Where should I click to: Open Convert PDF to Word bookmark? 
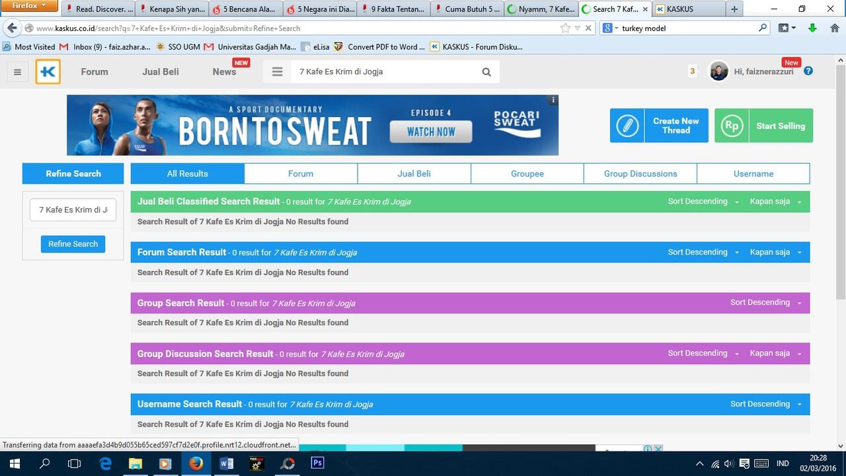click(379, 47)
